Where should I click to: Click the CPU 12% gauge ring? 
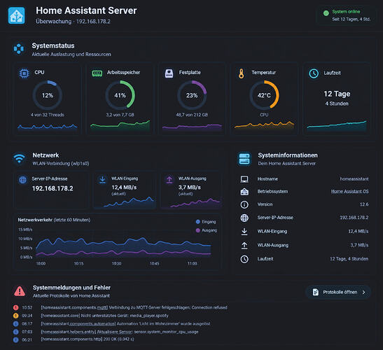pos(48,95)
